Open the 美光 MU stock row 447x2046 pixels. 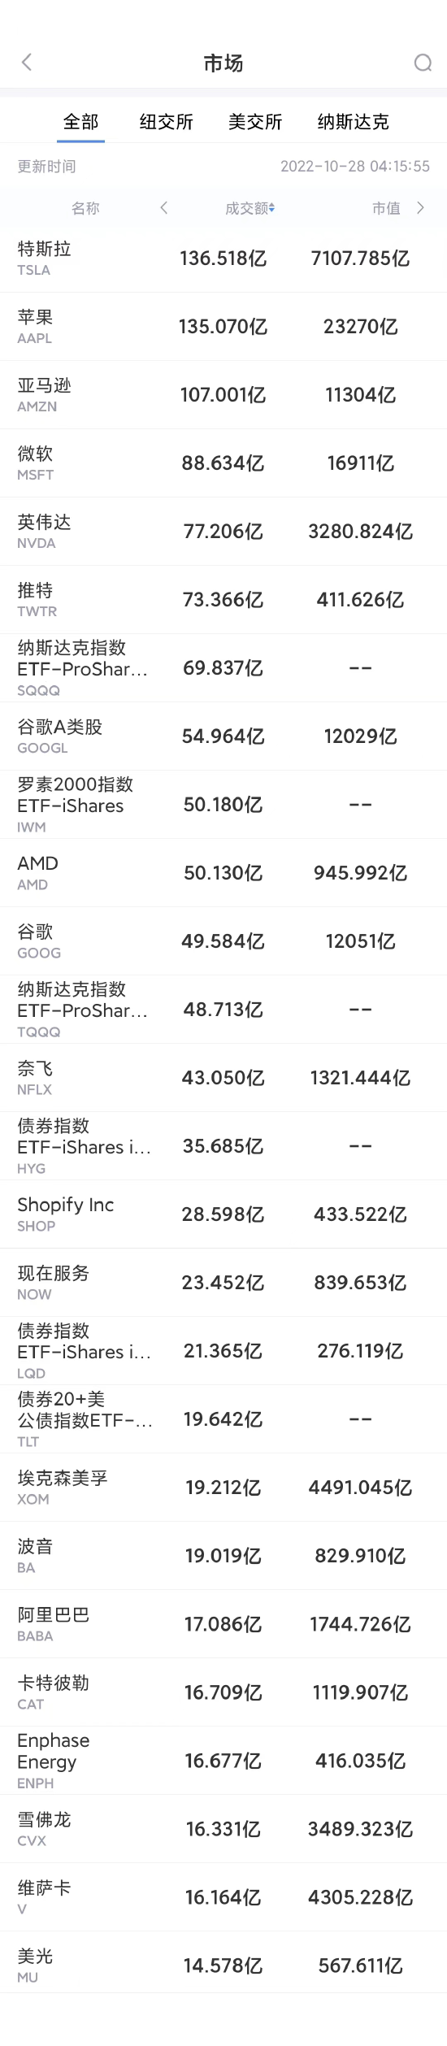223,1966
